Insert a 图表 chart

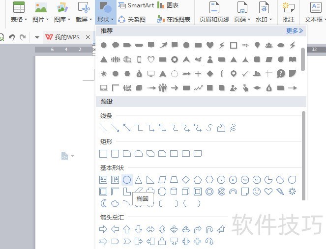coord(168,5)
